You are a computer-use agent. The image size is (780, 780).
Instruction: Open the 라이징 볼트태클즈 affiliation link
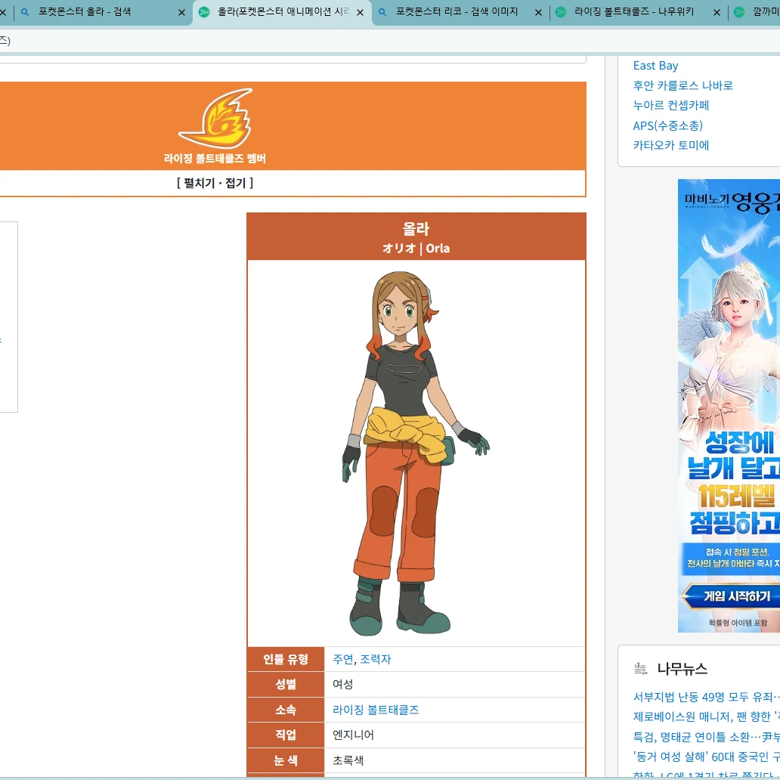[376, 710]
